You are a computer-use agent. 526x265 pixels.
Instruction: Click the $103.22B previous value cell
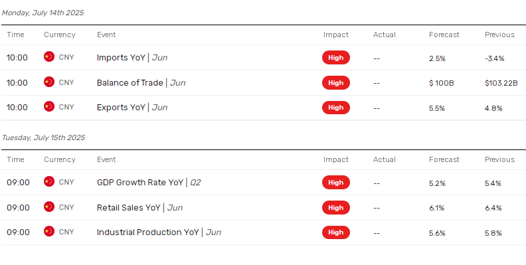[x=501, y=83]
